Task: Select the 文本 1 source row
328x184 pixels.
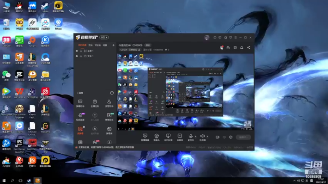Action: [x=94, y=56]
